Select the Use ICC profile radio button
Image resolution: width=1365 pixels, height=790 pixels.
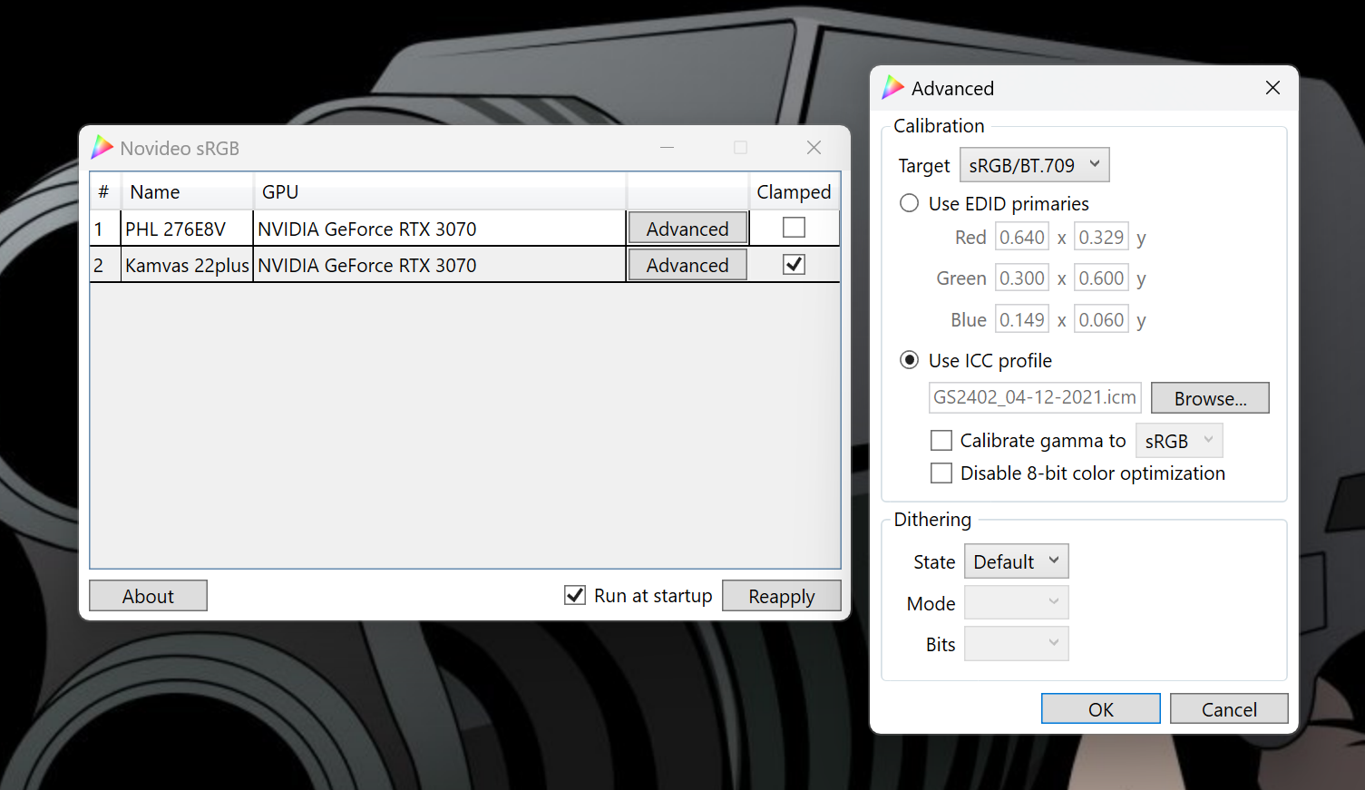(909, 360)
